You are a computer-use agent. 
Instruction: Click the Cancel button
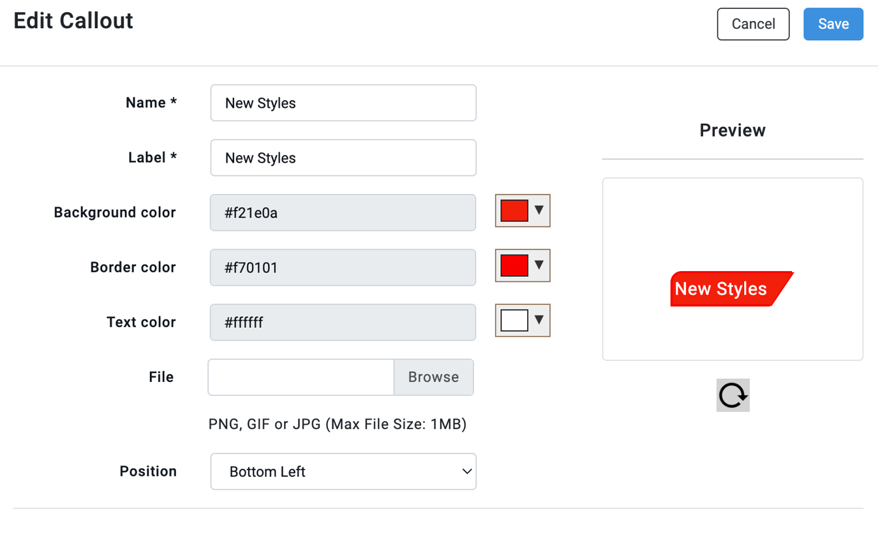click(x=753, y=24)
